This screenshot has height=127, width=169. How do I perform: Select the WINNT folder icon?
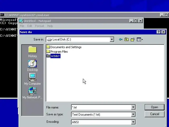48,56
